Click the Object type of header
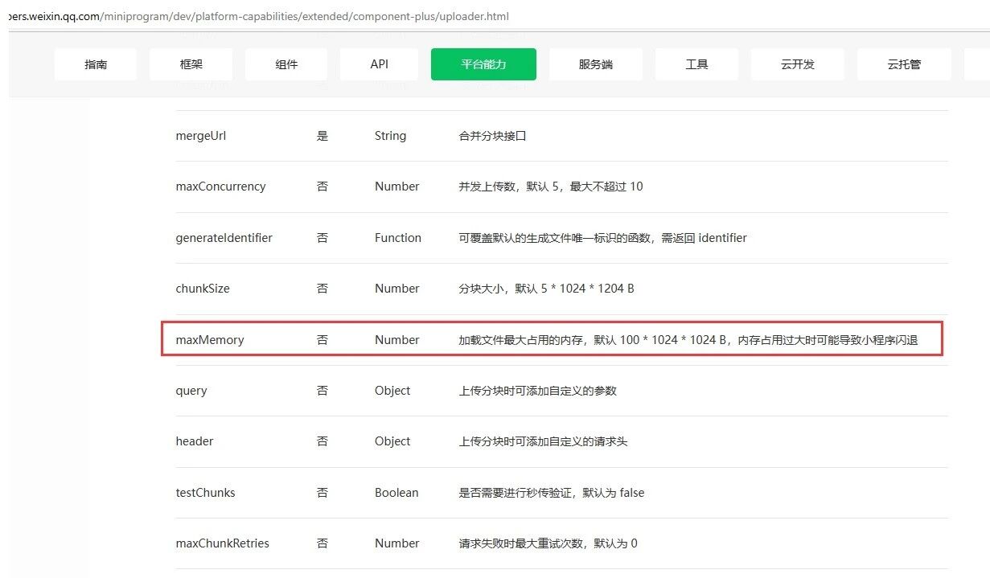Viewport: 990px width, 578px height. coord(392,441)
